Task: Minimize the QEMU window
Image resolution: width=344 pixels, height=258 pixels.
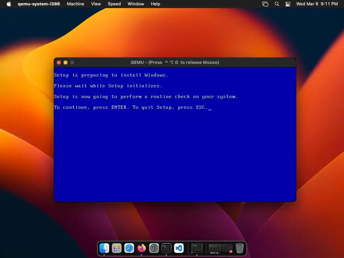Action: tap(66, 62)
